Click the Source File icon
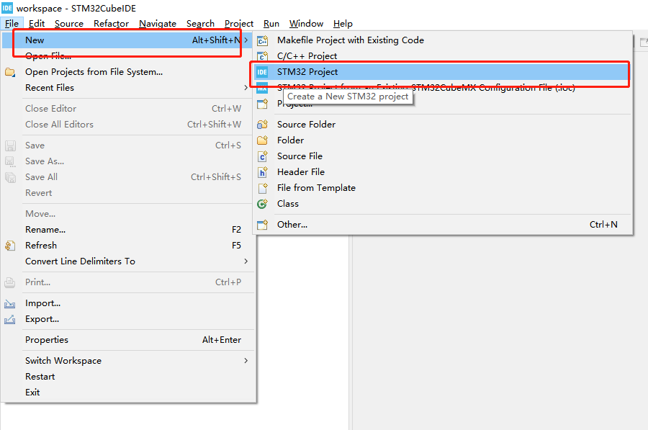This screenshot has height=430, width=648. tap(262, 156)
